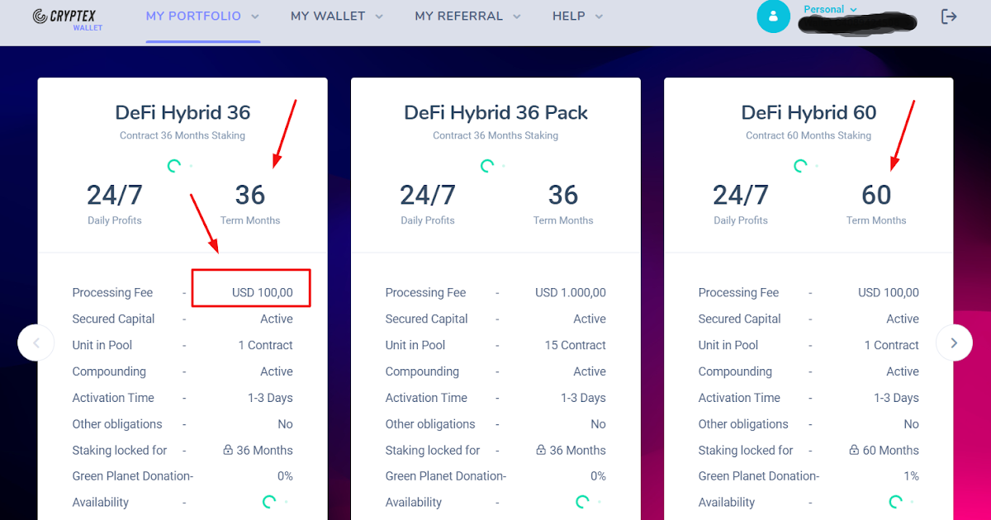Expand the Personal account dropdown
Image resolution: width=991 pixels, height=520 pixels.
tap(830, 9)
